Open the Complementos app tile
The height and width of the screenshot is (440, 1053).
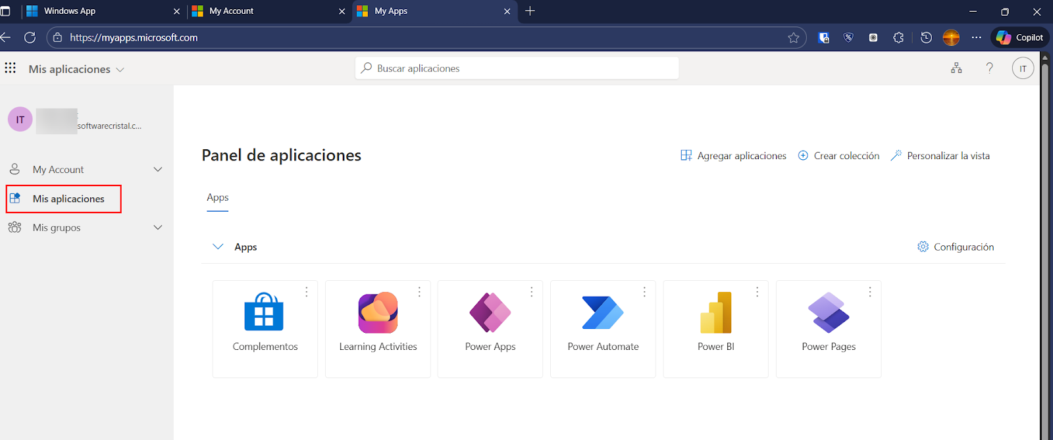[x=265, y=329]
